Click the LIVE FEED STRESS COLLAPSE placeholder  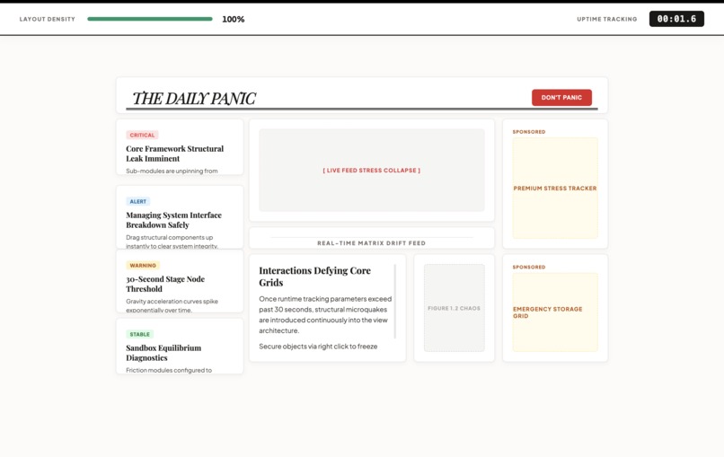click(372, 170)
